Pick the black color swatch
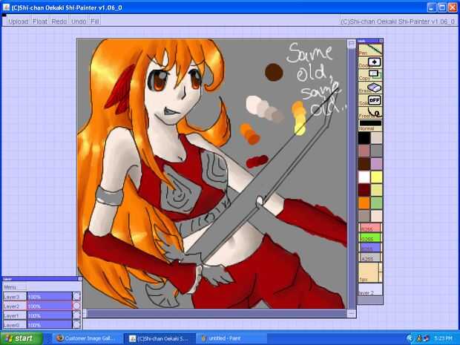Screen dimensions: 460x345 (364, 138)
